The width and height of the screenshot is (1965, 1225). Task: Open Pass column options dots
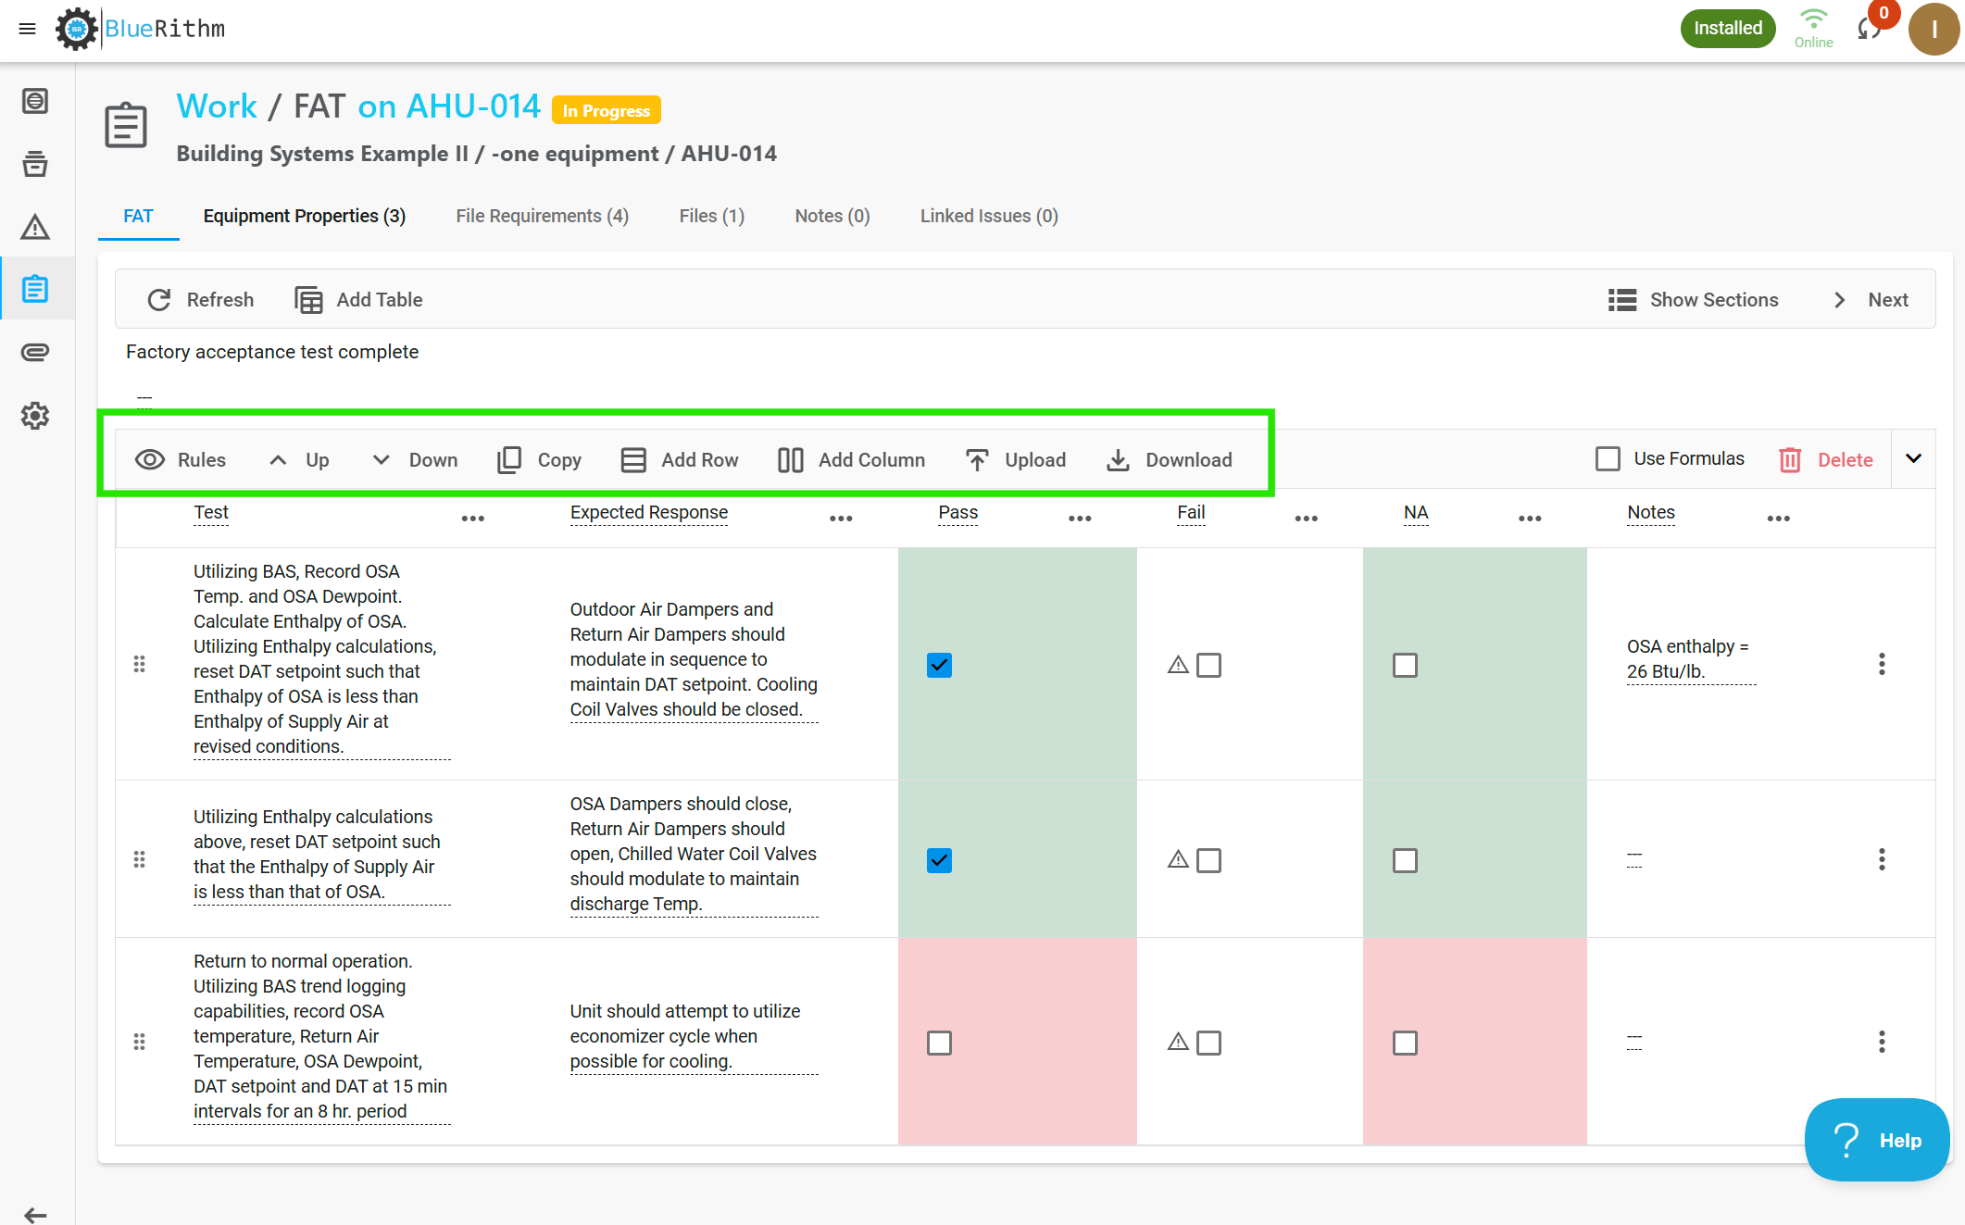coord(1080,519)
